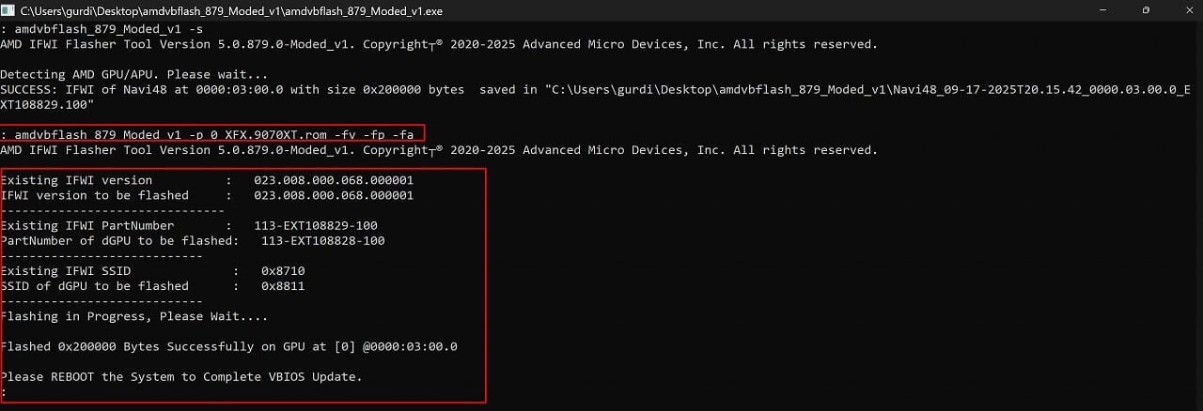Image resolution: width=1203 pixels, height=411 pixels.
Task: Click 'Please REBOOT the System' message
Action: tap(181, 376)
